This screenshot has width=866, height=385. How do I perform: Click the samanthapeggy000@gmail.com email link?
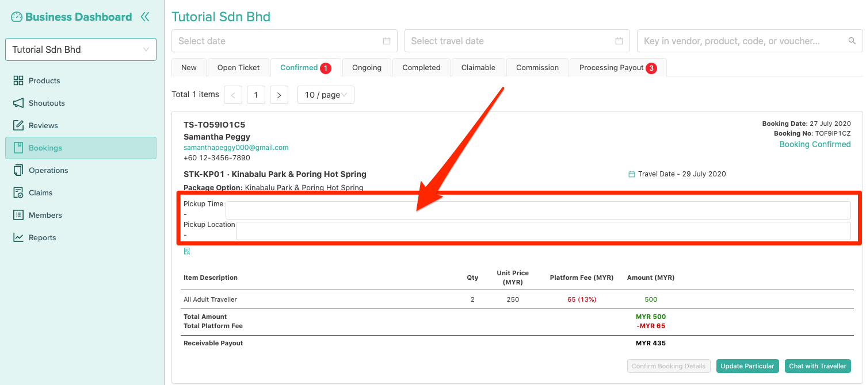236,147
